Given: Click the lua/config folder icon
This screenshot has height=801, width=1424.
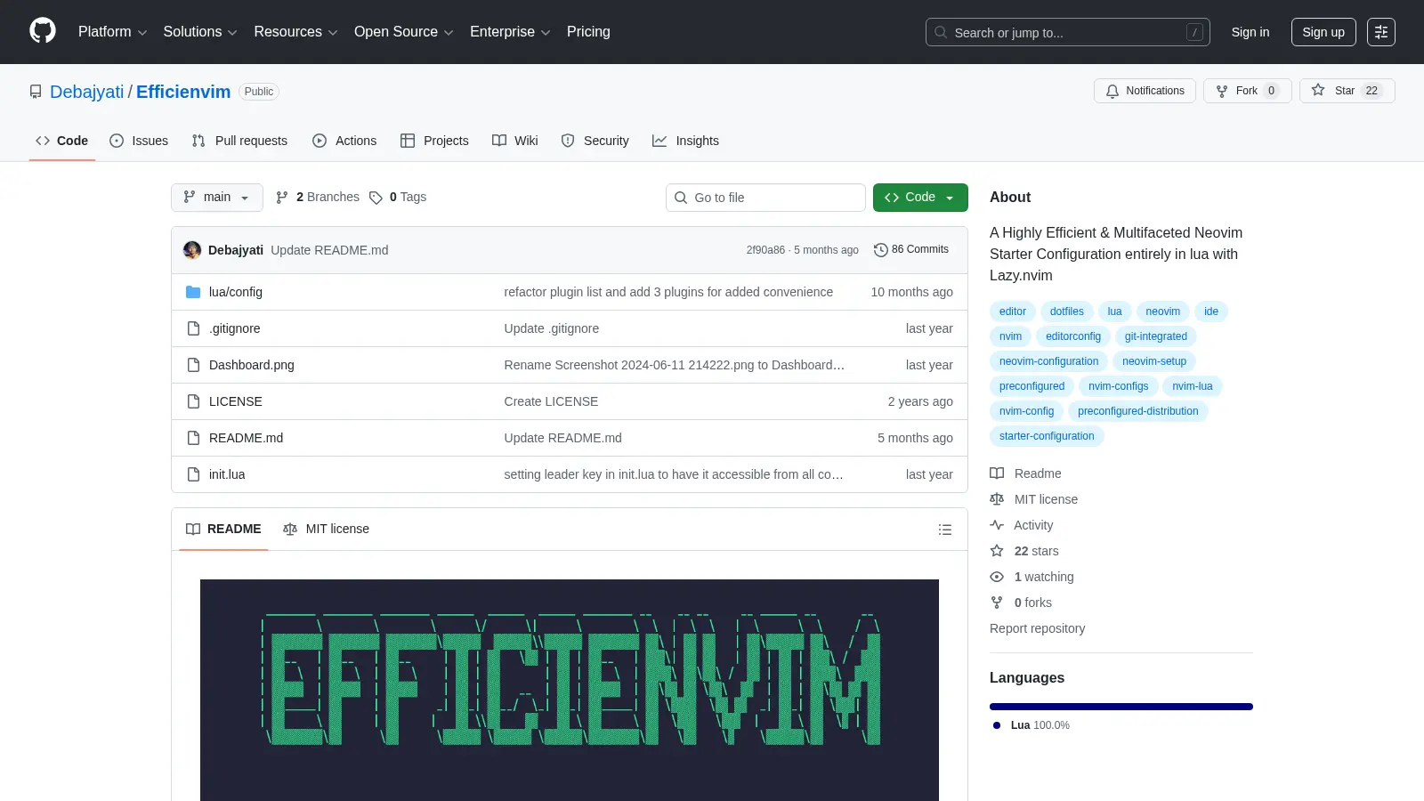Looking at the screenshot, I should (x=193, y=292).
